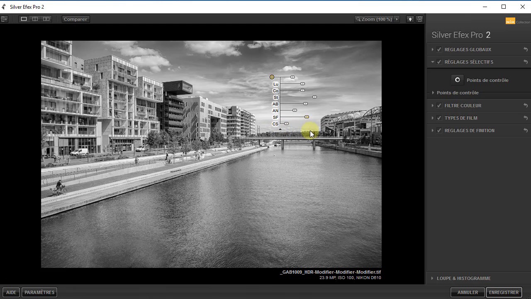The image size is (531, 299).
Task: Click the St label on control point
Action: pyautogui.click(x=275, y=97)
